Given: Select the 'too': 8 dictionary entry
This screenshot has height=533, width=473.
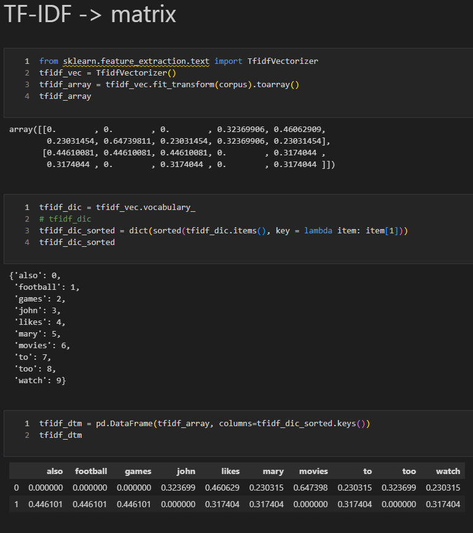Looking at the screenshot, I should click(x=34, y=369).
